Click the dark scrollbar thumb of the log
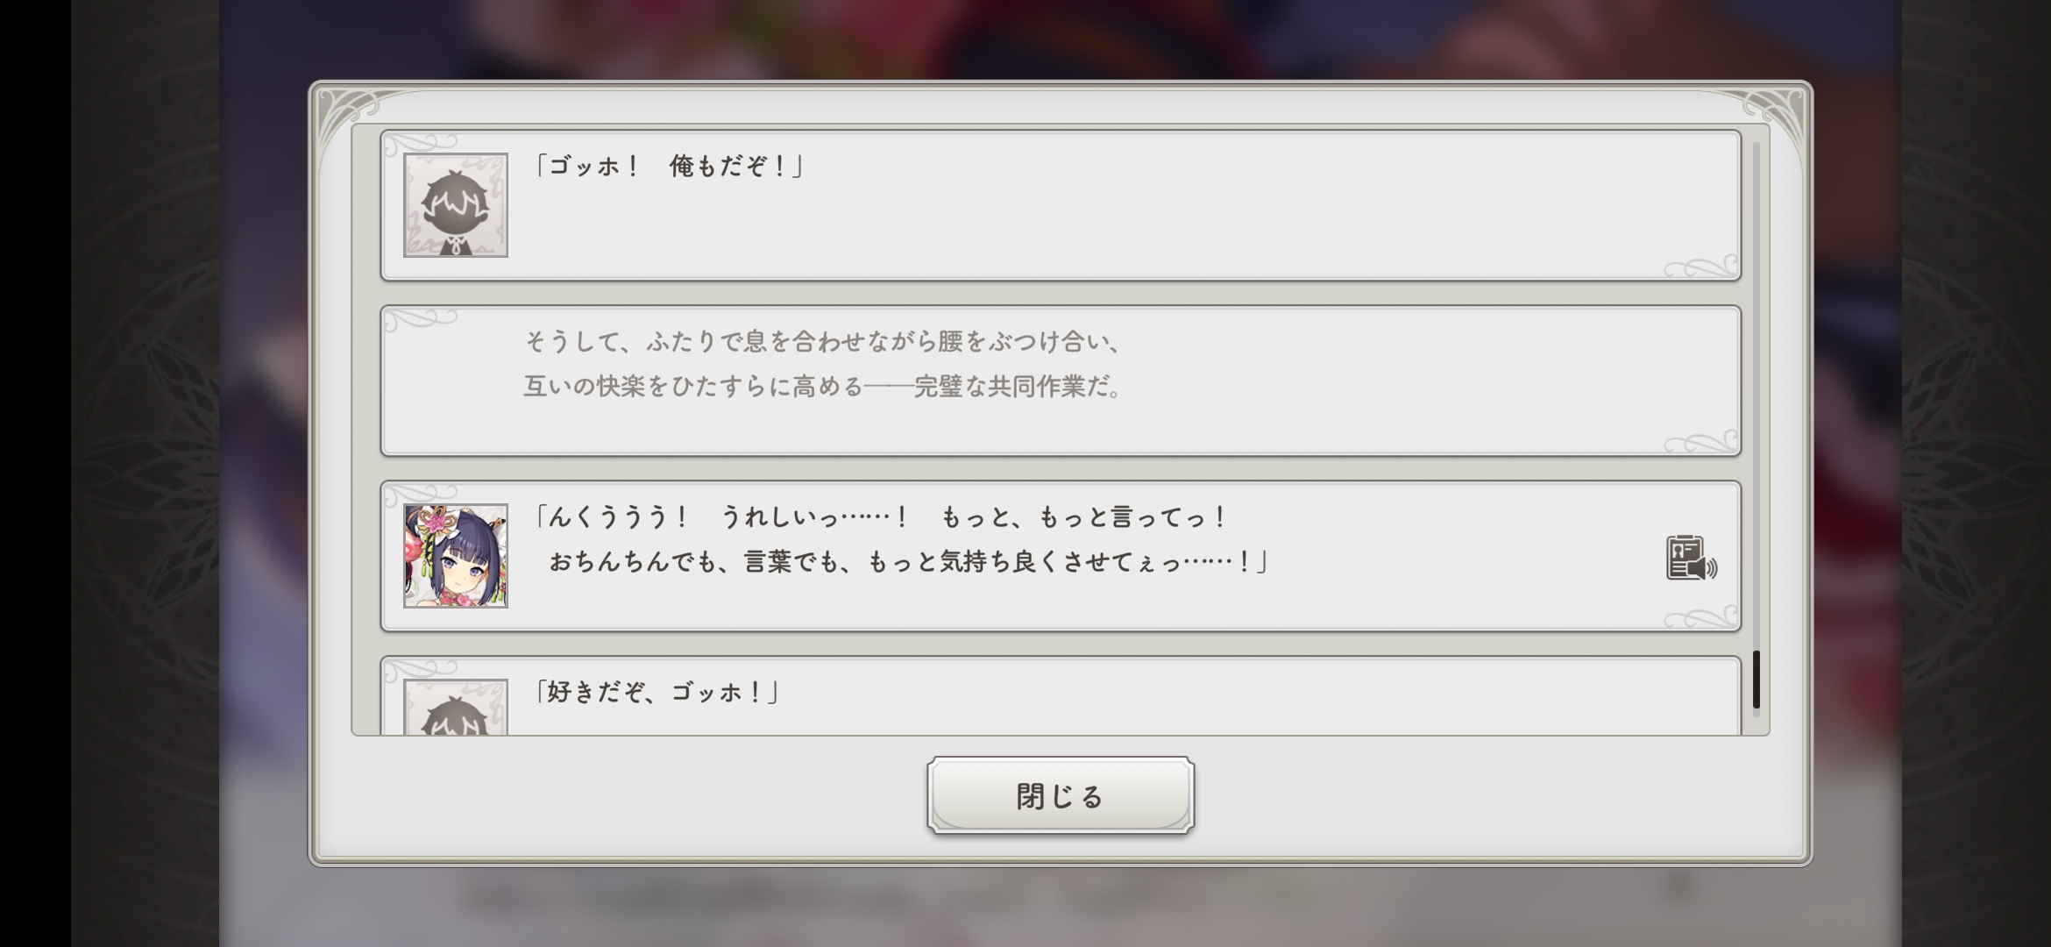The image size is (2051, 947). (1756, 680)
